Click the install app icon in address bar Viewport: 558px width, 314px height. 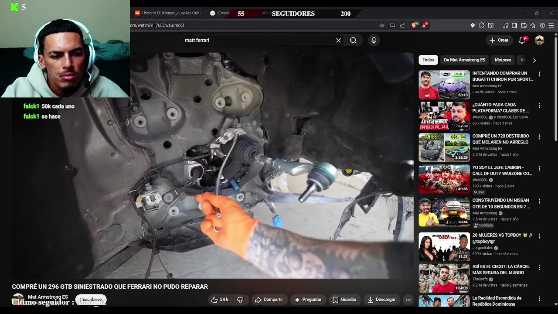coord(392,25)
